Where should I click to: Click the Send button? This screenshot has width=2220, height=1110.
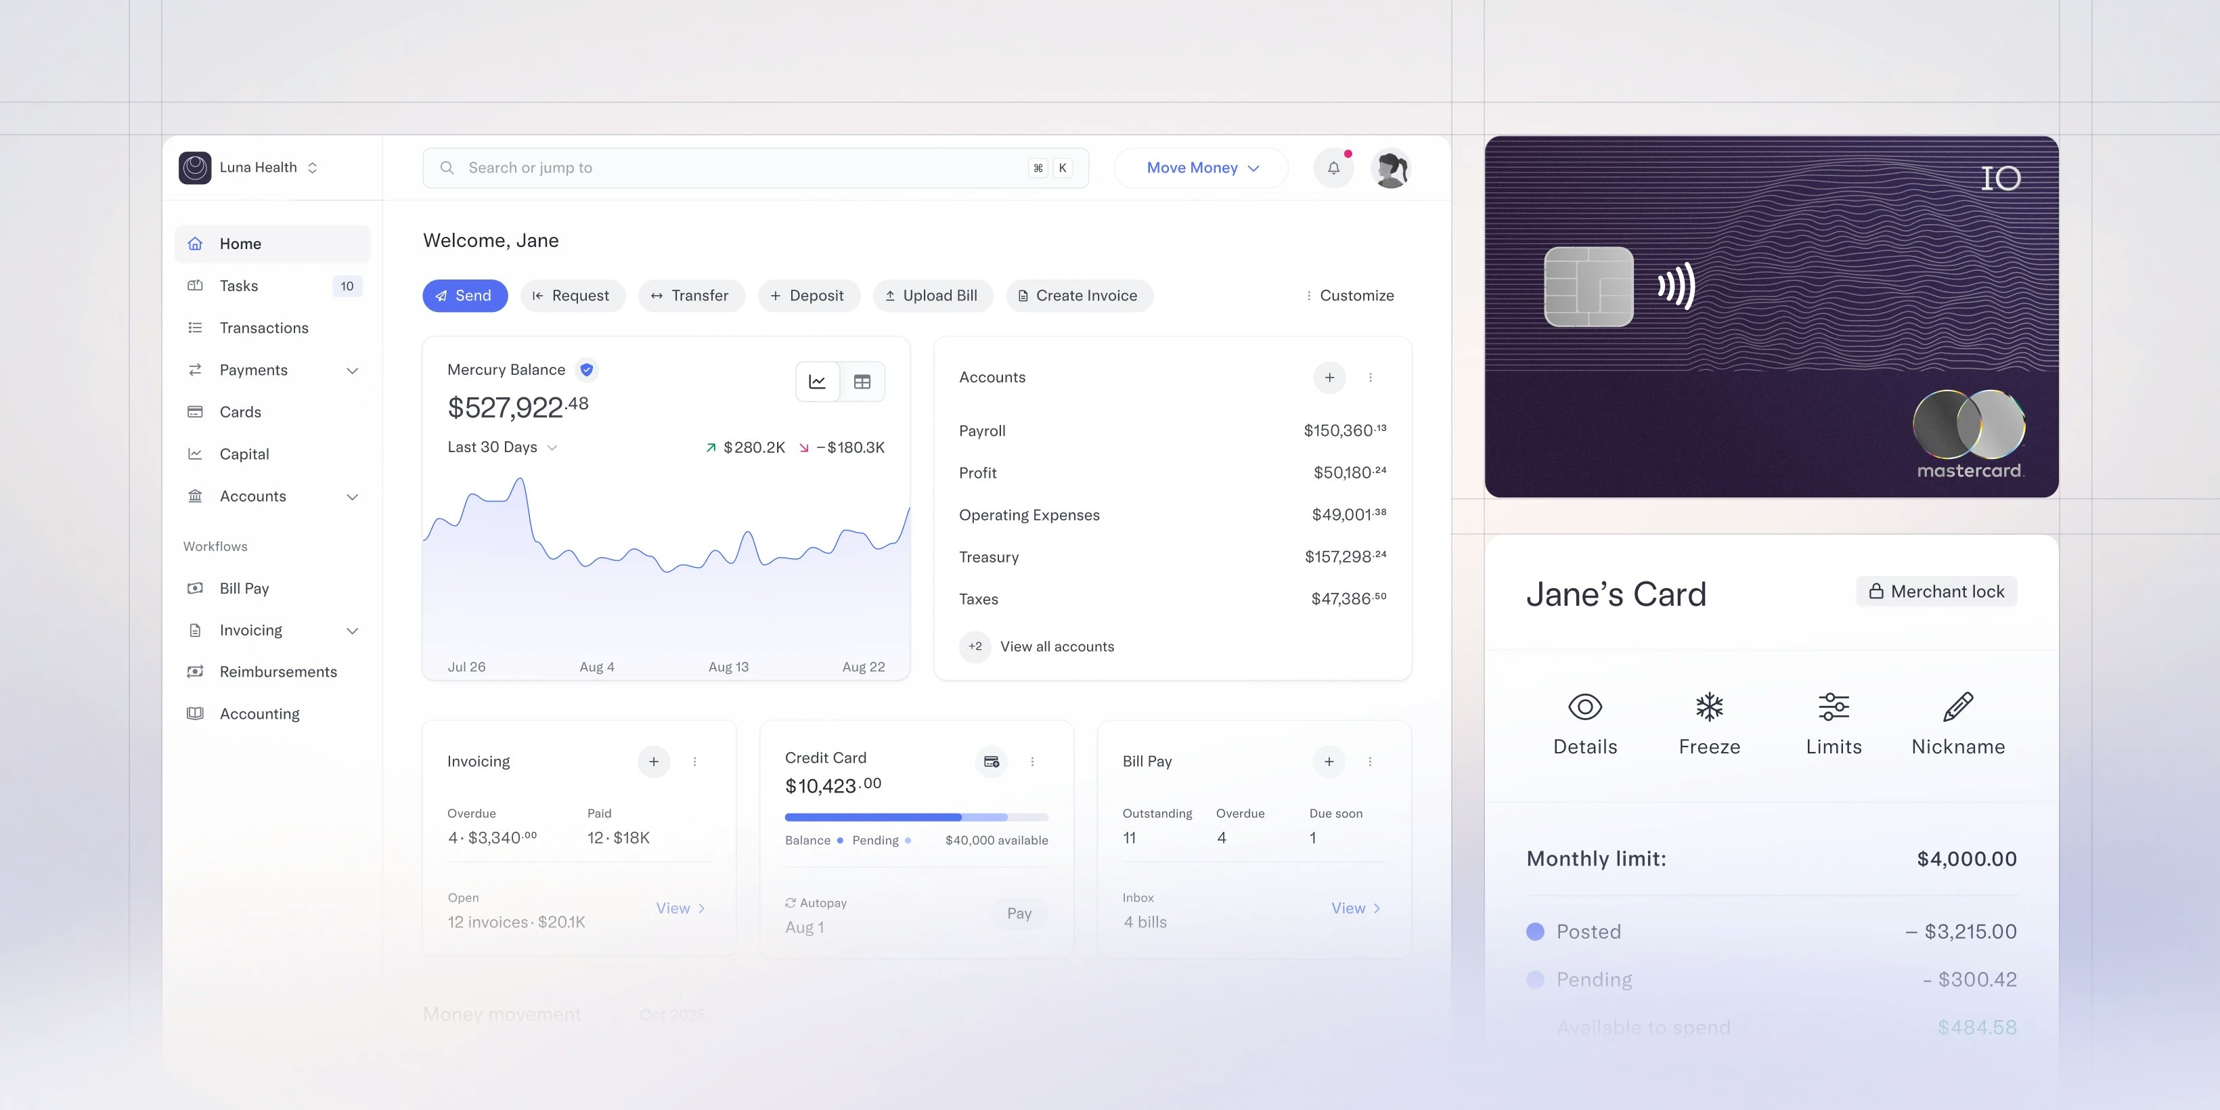tap(464, 296)
